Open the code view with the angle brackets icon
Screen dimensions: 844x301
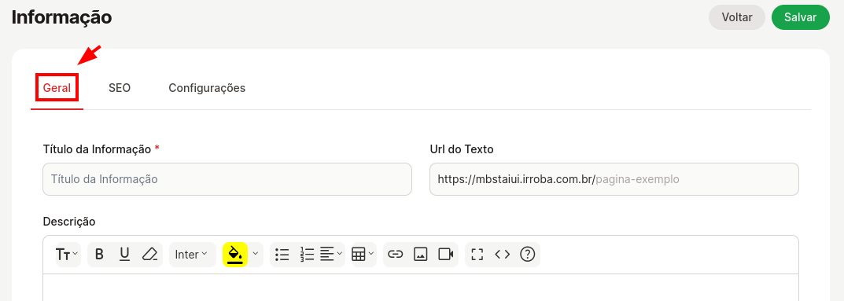click(502, 254)
